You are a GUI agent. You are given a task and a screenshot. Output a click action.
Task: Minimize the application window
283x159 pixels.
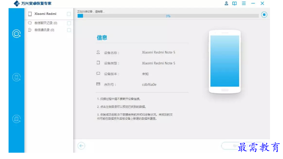253,3
